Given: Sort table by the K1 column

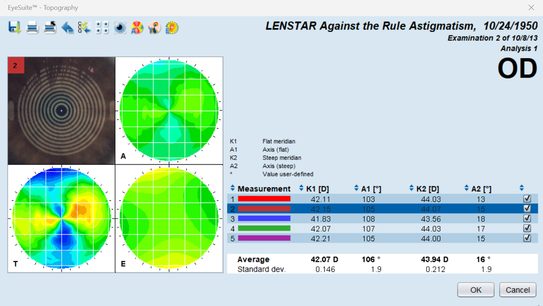Looking at the screenshot, I should tap(301, 188).
